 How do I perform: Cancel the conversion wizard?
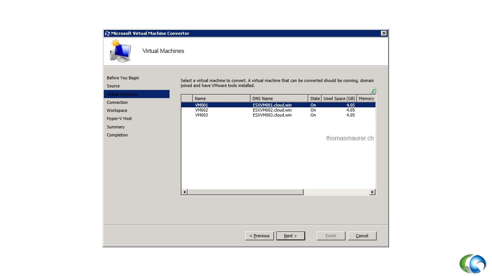pyautogui.click(x=362, y=236)
